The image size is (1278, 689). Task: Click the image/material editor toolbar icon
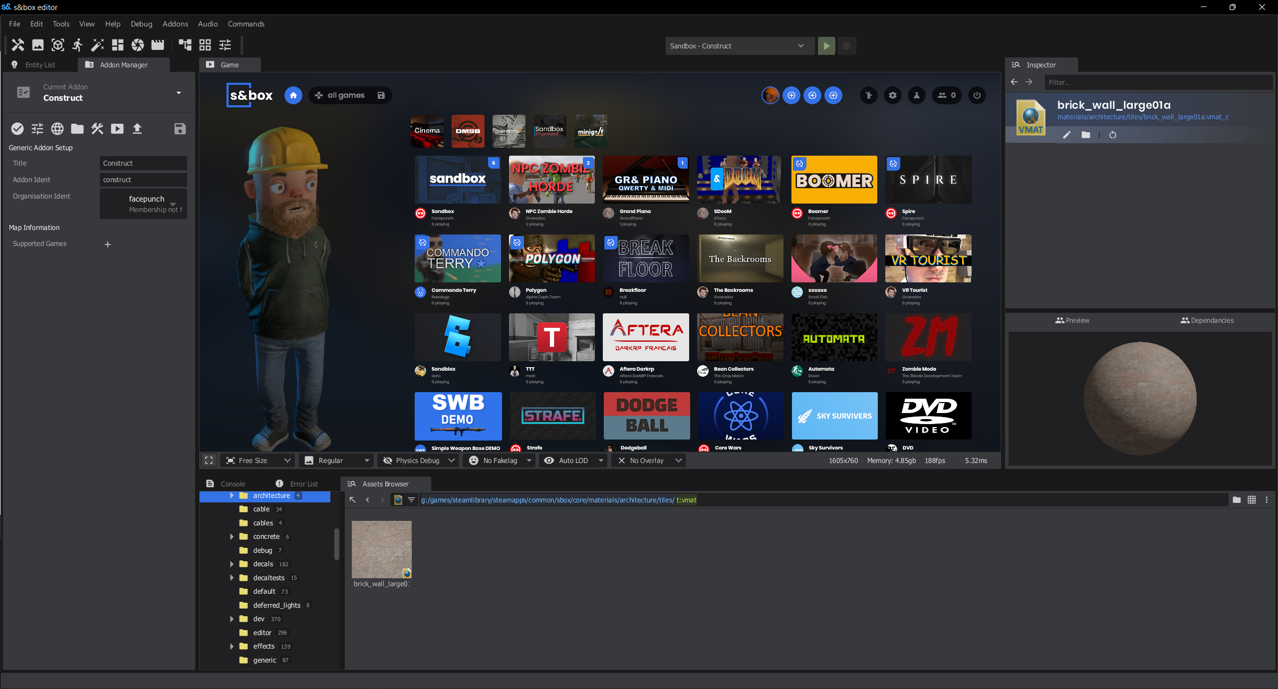coord(38,45)
